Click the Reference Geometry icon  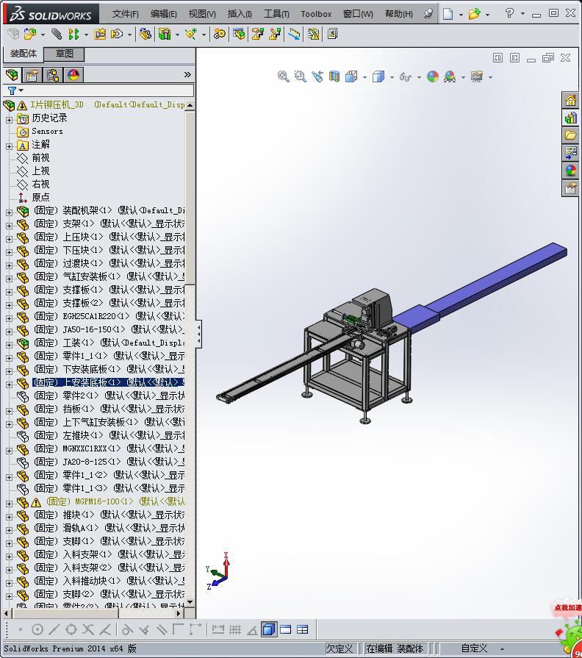pyautogui.click(x=191, y=34)
